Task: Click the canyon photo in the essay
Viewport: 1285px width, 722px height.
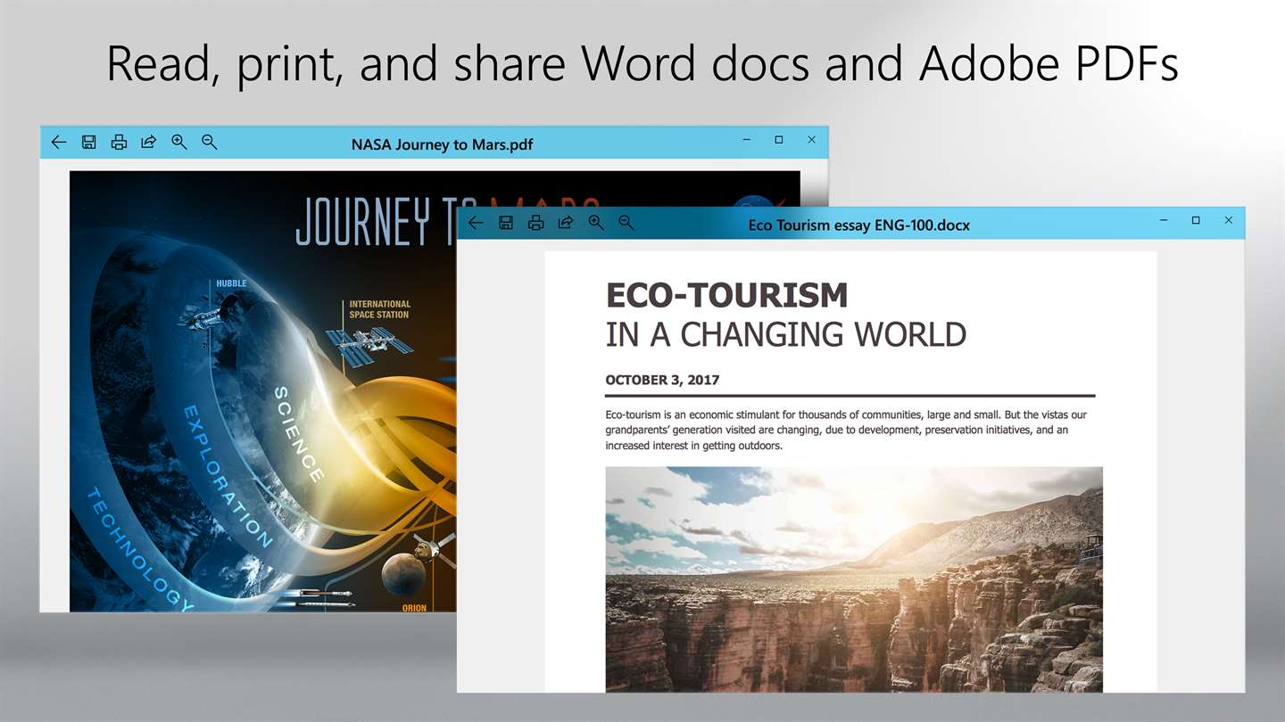Action: (854, 579)
